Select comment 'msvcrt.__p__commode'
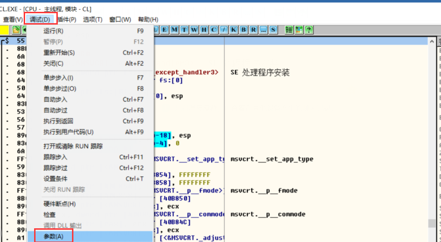The width and height of the screenshot is (441, 242). (x=268, y=214)
